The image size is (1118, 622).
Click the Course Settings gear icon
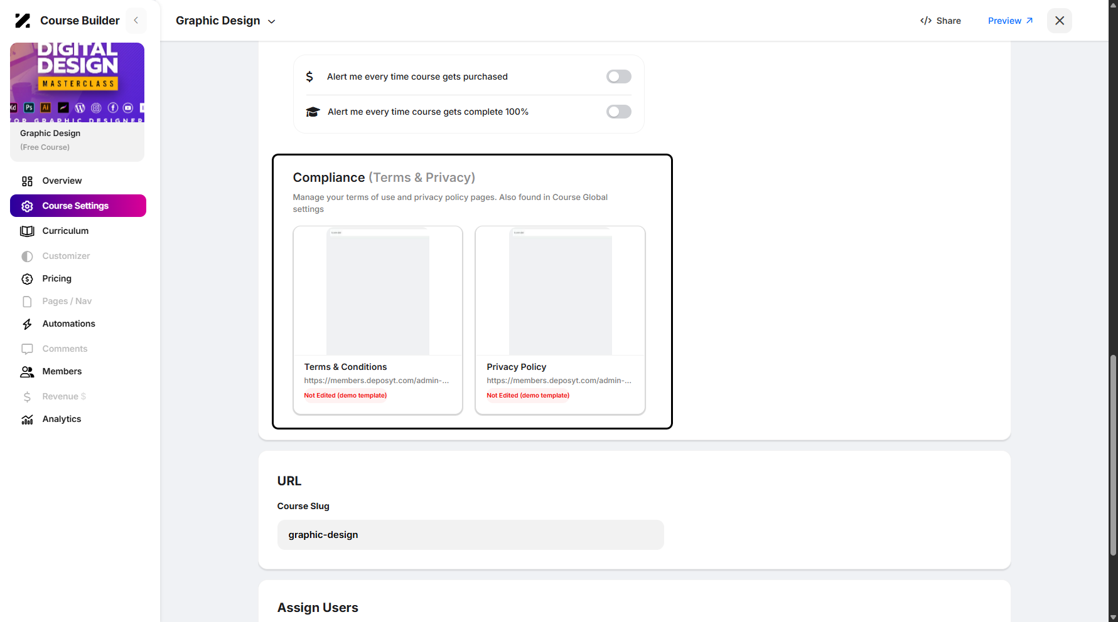point(27,206)
